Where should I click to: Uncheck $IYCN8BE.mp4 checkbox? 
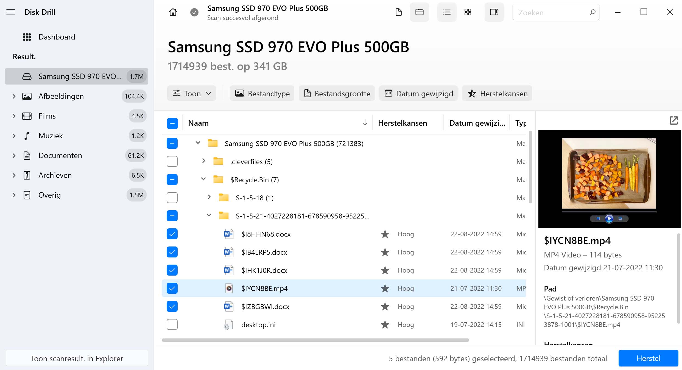tap(172, 288)
